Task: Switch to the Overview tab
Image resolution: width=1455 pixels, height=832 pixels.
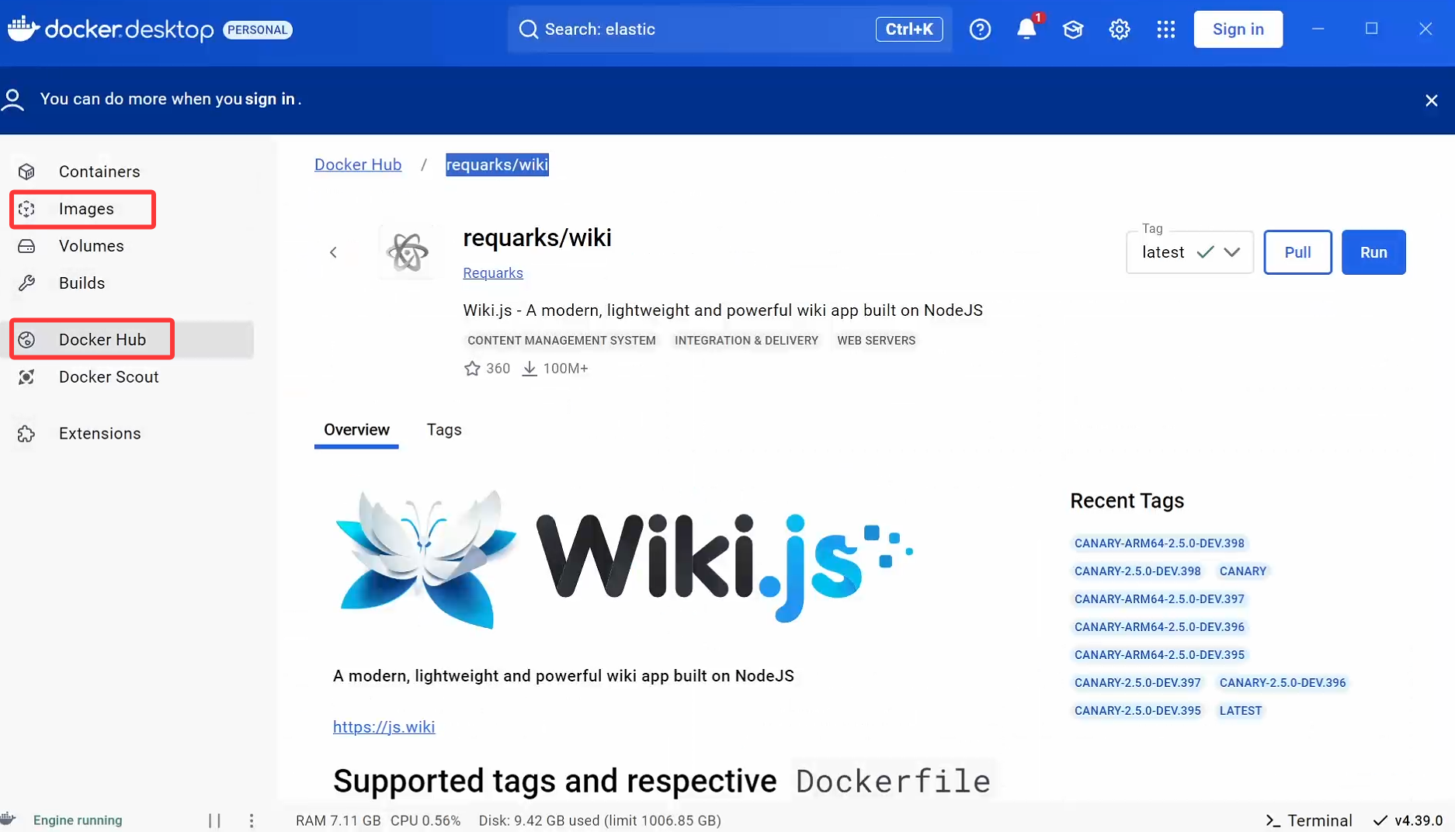Action: [356, 430]
